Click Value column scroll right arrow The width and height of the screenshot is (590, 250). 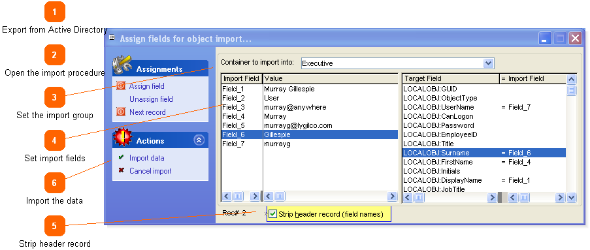(x=392, y=196)
